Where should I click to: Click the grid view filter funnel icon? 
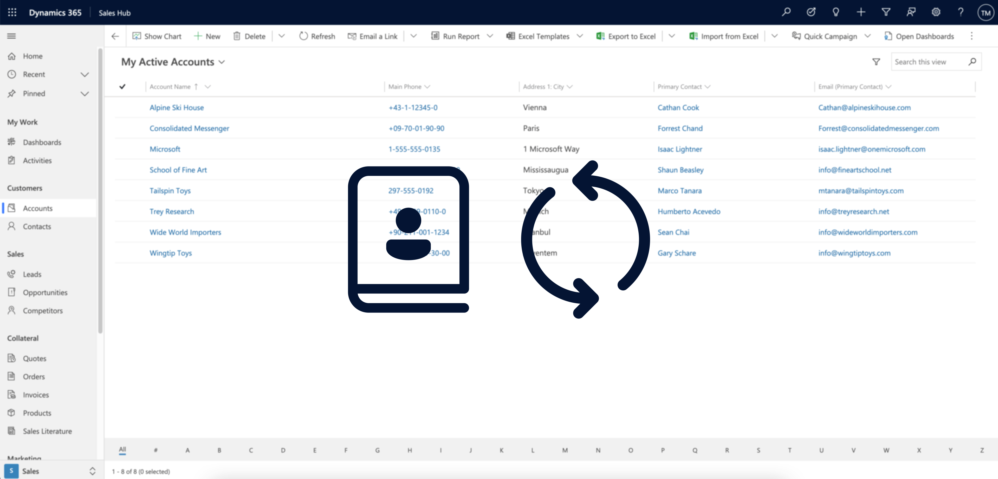pyautogui.click(x=876, y=62)
